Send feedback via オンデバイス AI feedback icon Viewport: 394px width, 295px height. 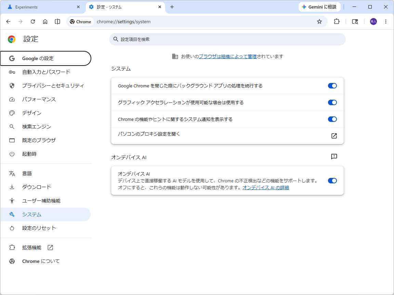click(334, 157)
